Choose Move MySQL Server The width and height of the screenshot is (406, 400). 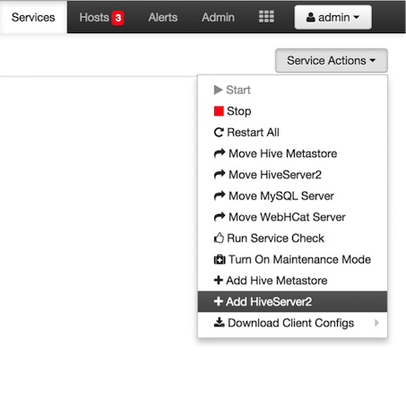(x=292, y=196)
